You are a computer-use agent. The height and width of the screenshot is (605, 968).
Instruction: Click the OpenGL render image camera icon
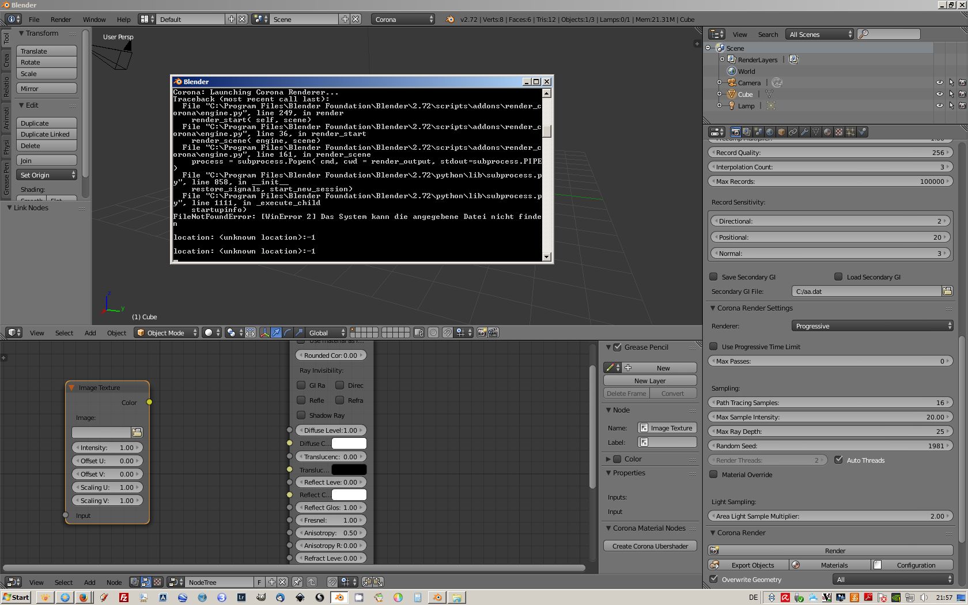(x=482, y=332)
